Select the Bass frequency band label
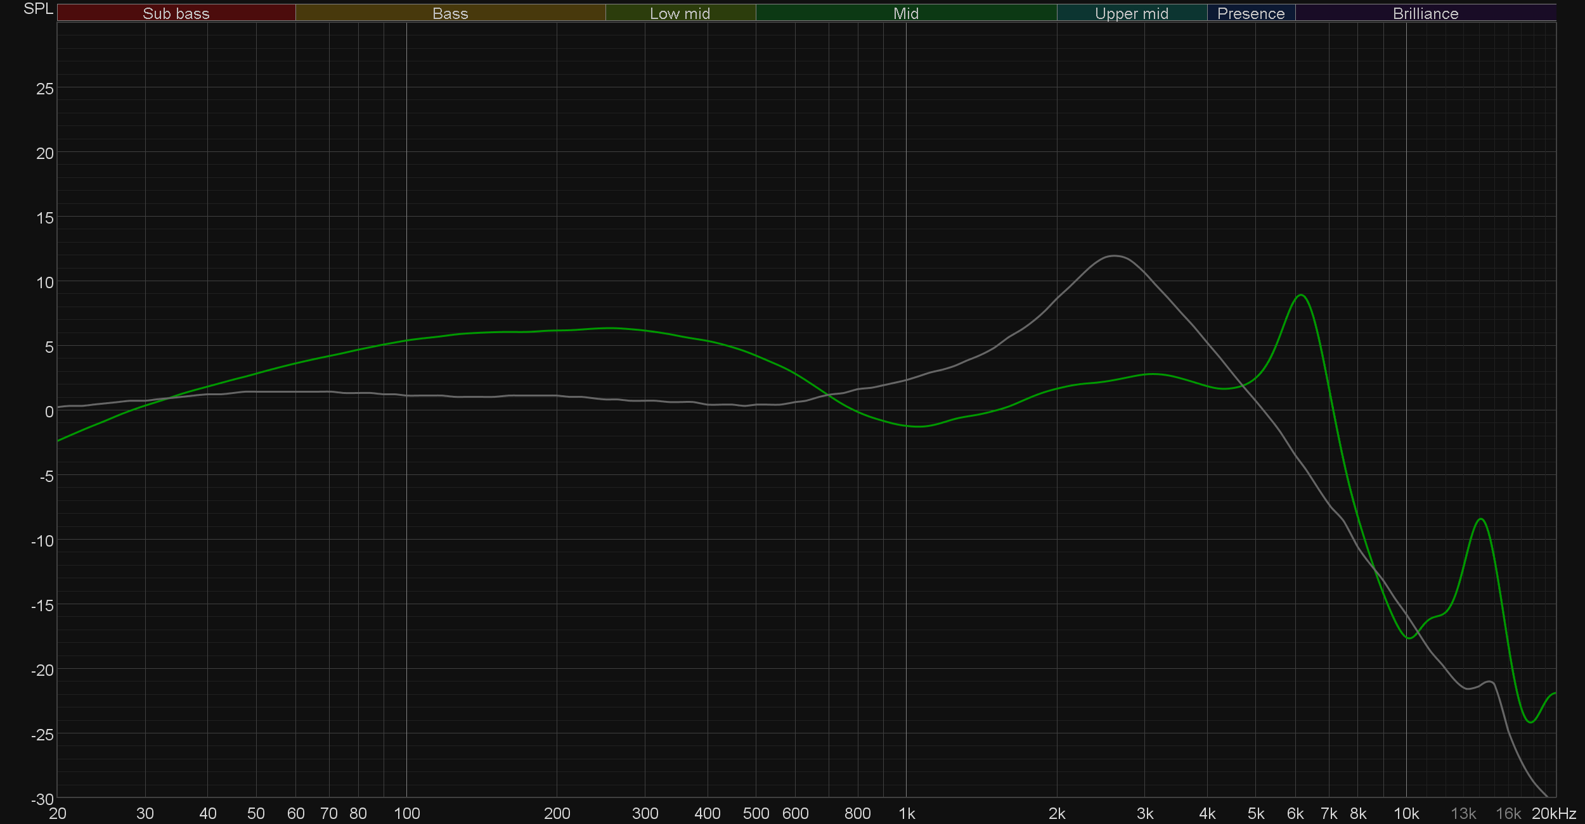 (450, 13)
